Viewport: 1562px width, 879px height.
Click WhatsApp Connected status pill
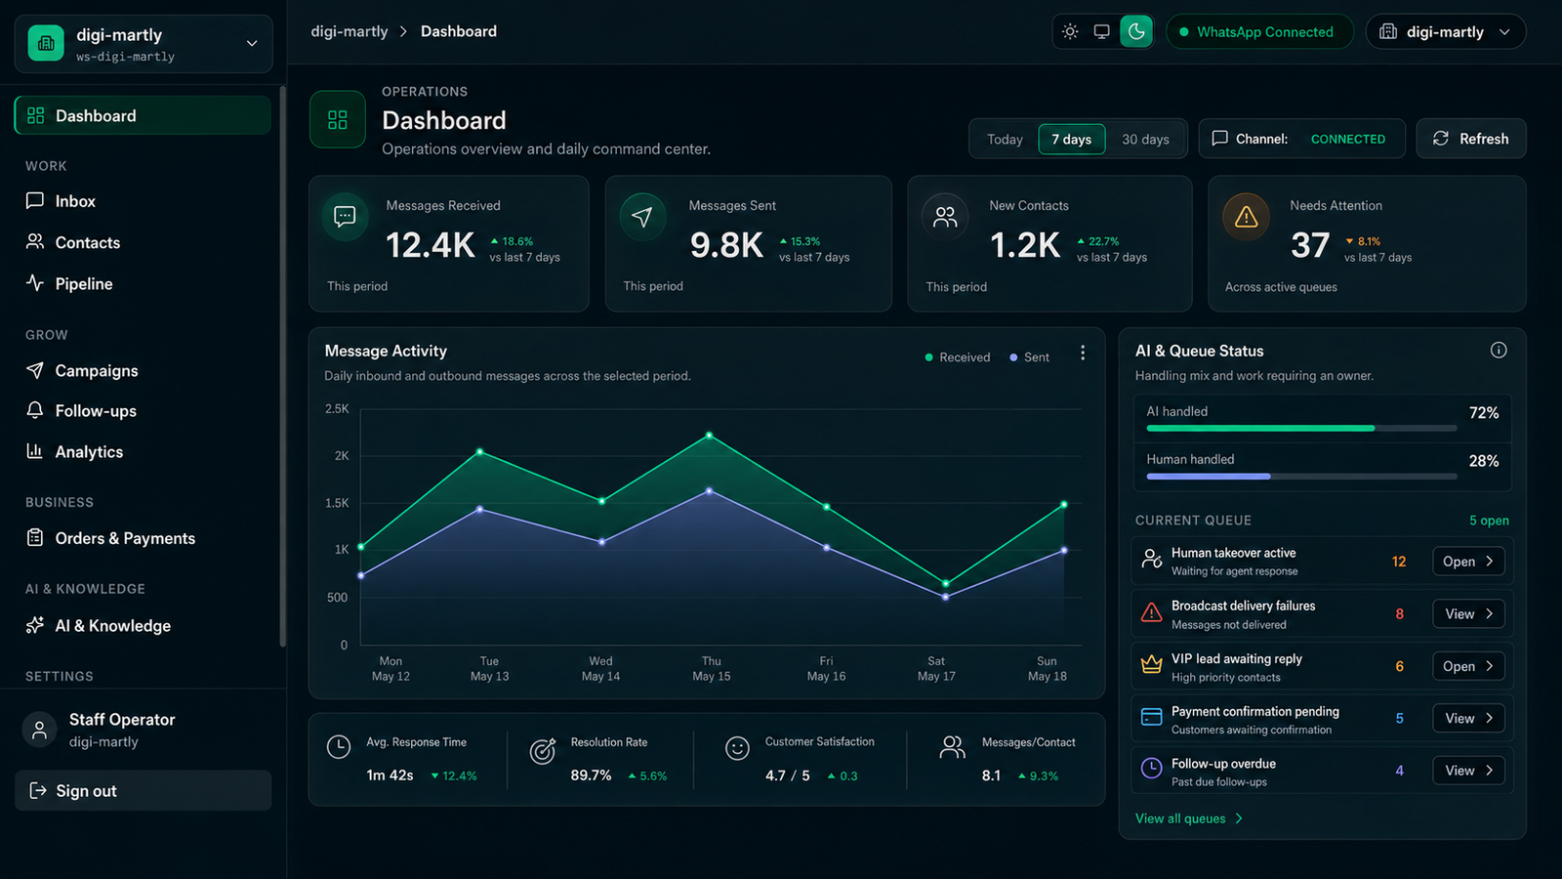[x=1259, y=31]
